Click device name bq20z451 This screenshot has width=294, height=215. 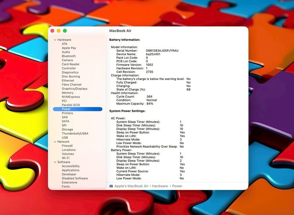pyautogui.click(x=153, y=54)
